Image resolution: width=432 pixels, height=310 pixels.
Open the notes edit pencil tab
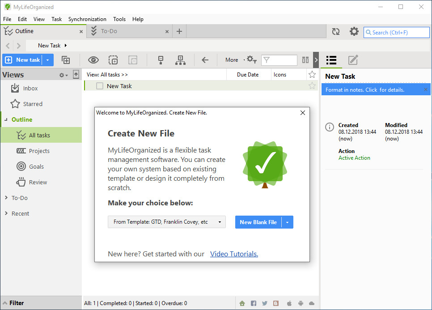(353, 60)
